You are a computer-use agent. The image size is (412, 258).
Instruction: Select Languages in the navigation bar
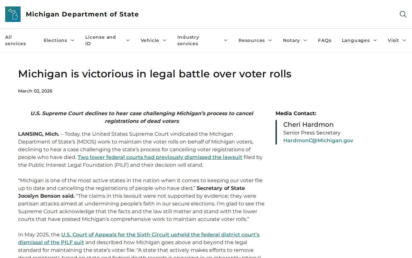click(x=356, y=40)
